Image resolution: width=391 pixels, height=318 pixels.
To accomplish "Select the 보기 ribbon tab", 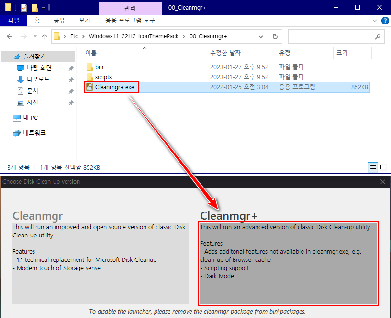I will 85,20.
